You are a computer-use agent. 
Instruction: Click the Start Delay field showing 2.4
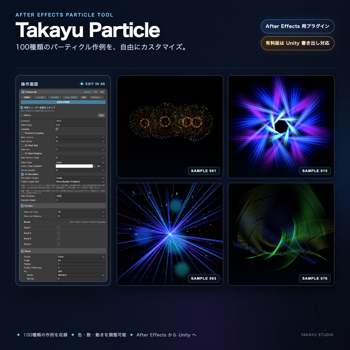tap(80, 125)
